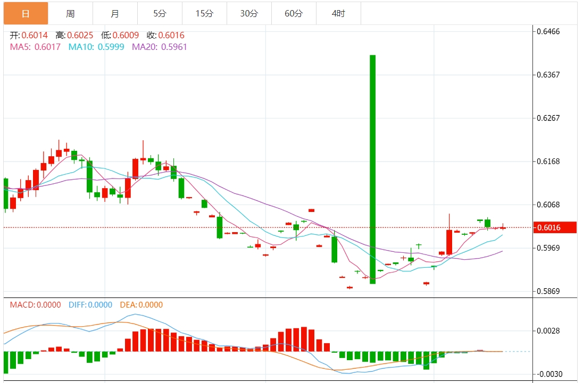Screen dimensions: 583x383
Task: Click the MA20: 0.5961 indicator label
Action: [x=160, y=47]
